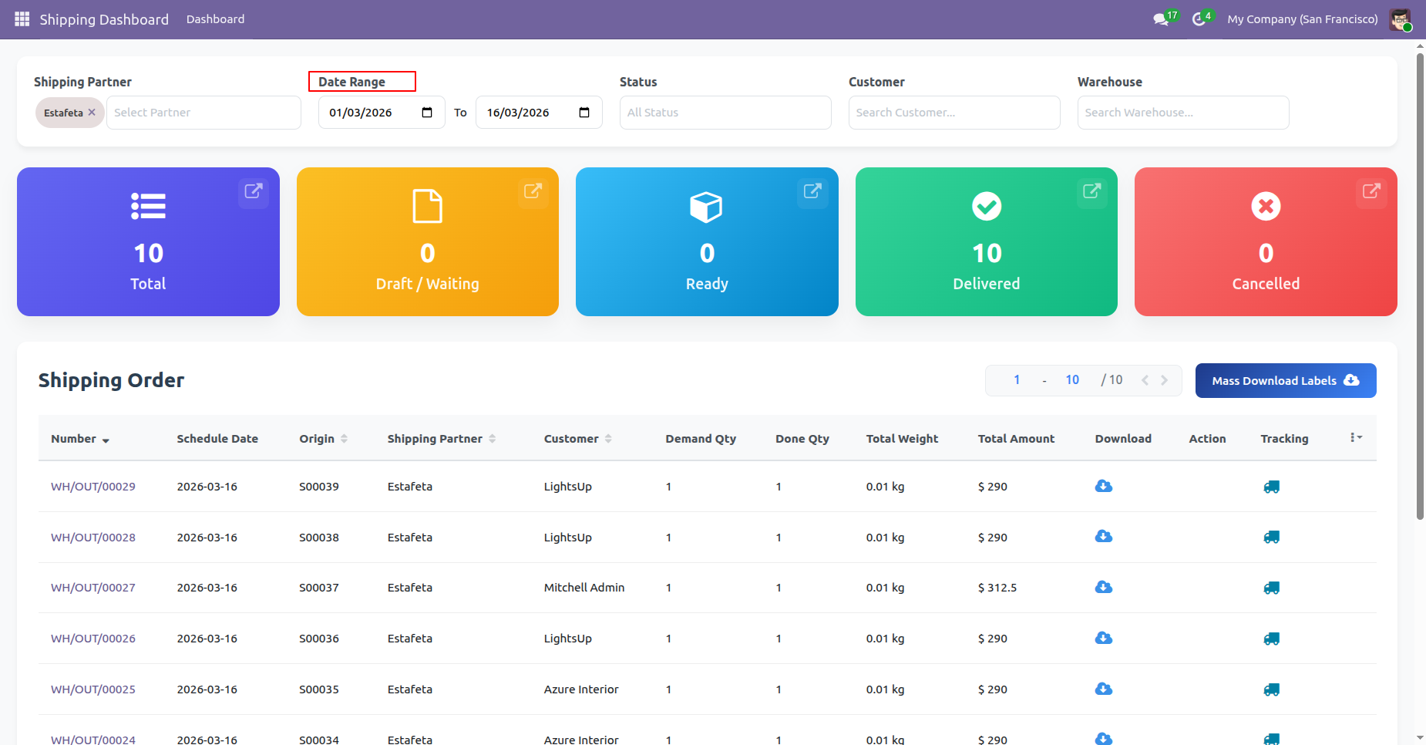Expand the table column options menu
1426x745 pixels.
1356,438
